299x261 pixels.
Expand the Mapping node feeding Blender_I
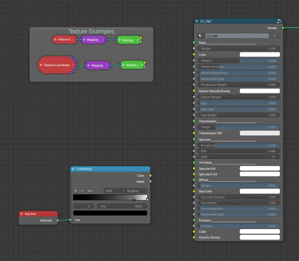click(x=89, y=65)
